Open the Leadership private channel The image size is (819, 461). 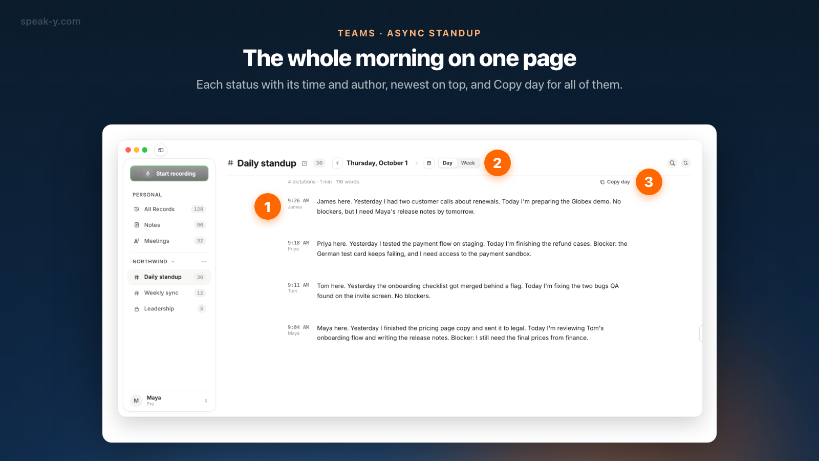coord(169,309)
